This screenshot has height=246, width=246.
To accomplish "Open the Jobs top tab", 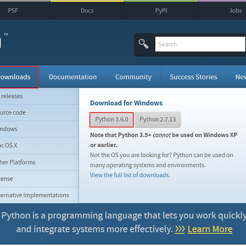I will coord(235,11).
